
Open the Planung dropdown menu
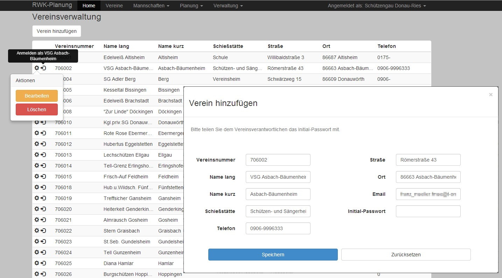191,6
